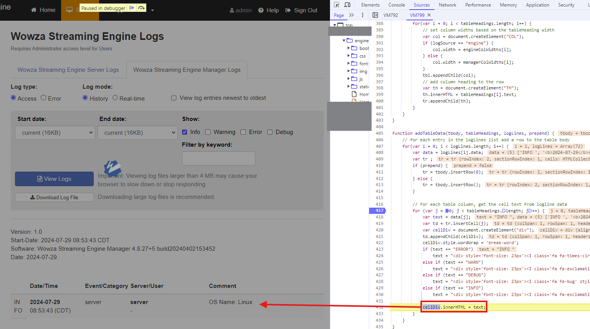Select Real-time log mode radio
The width and height of the screenshot is (590, 329).
[115, 98]
